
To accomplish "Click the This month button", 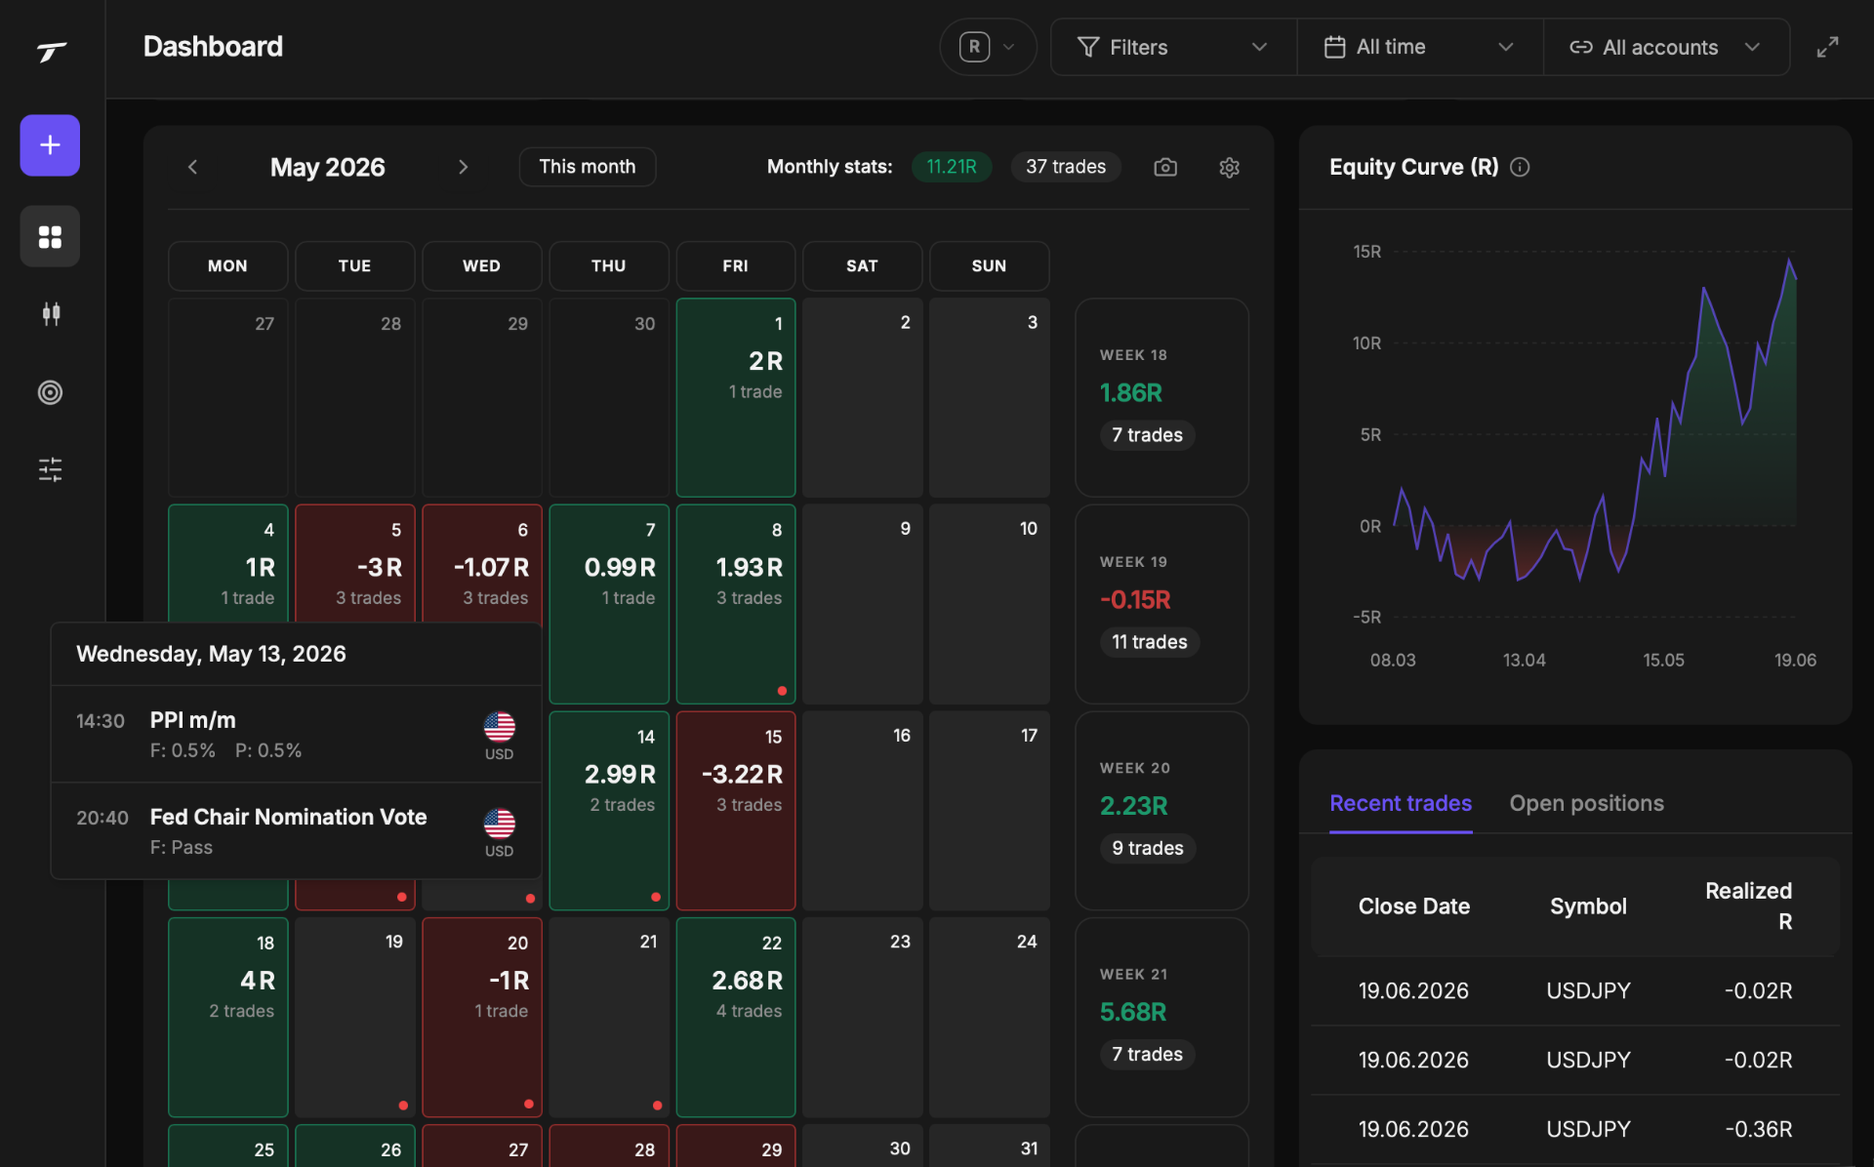I will [x=588, y=167].
